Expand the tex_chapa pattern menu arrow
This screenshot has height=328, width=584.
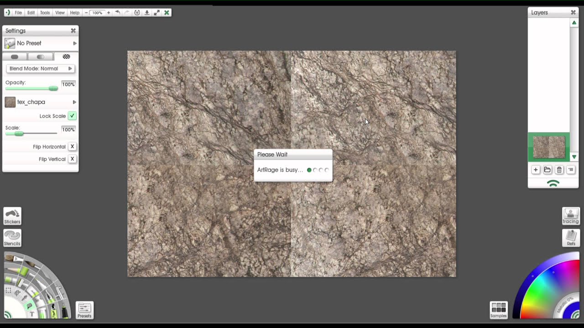point(74,102)
